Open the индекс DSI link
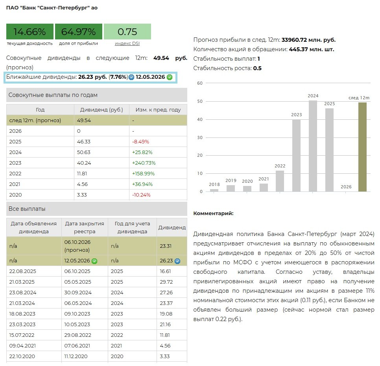This screenshot has height=366, width=380. [127, 43]
